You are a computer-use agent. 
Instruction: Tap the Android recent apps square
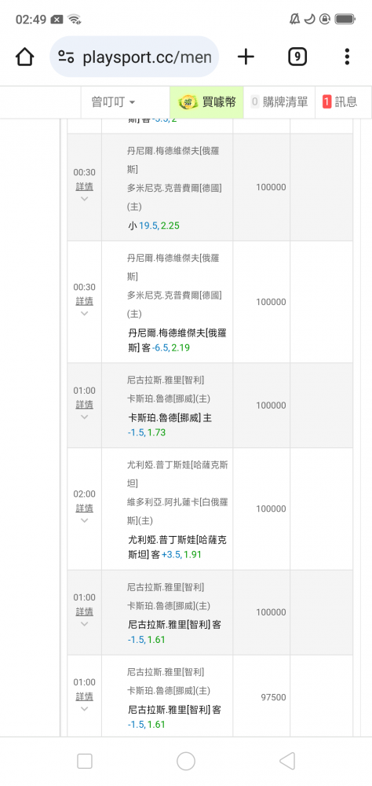pyautogui.click(x=85, y=761)
